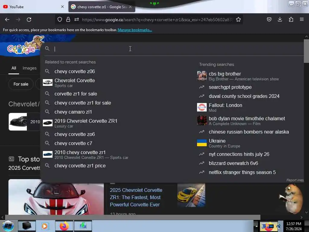Reload the page with refresh icon
The width and height of the screenshot is (309, 232).
[29, 20]
